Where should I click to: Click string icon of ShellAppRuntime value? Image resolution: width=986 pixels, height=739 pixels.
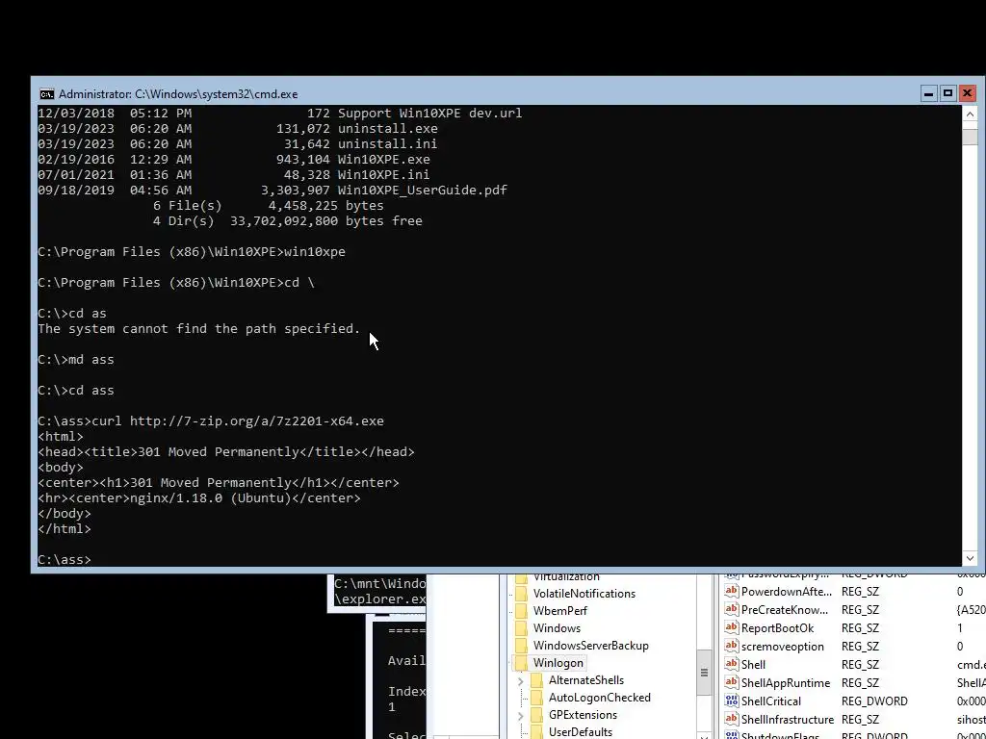click(x=731, y=682)
